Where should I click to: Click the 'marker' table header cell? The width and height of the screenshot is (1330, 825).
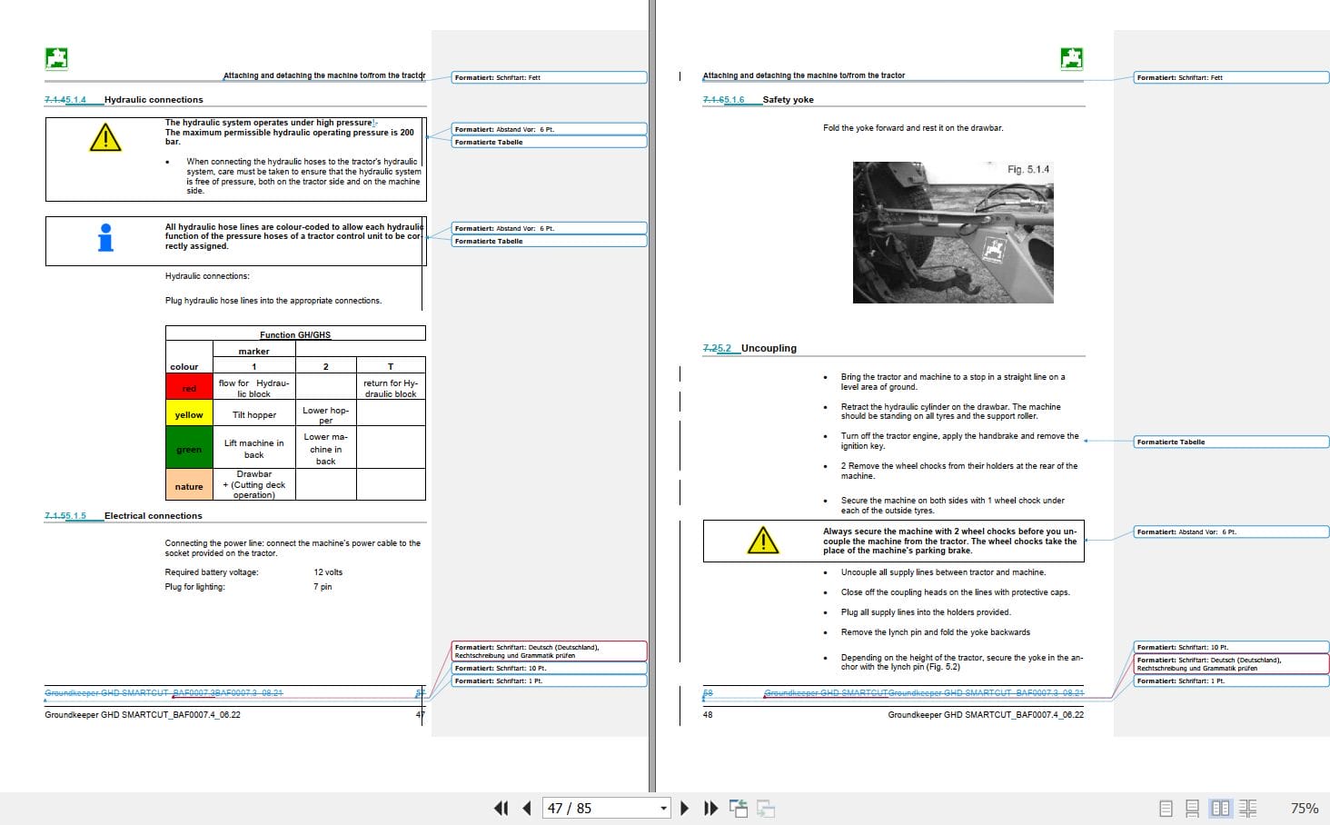254,351
